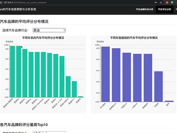Click the 奥迪A4L green bar
The width and height of the screenshot is (177, 133).
tap(31, 75)
